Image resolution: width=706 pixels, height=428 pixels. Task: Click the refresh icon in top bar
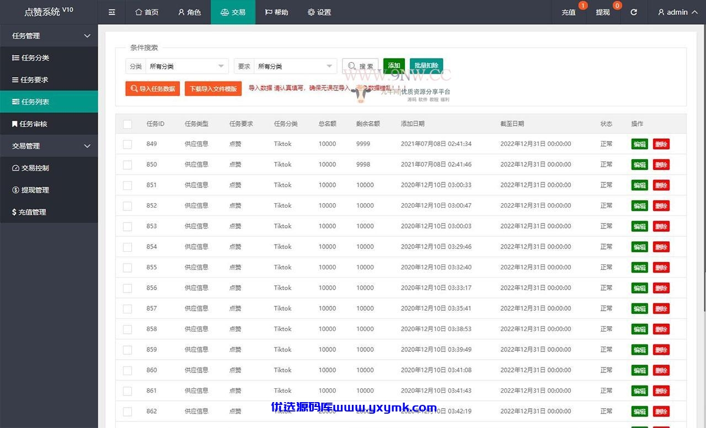[634, 12]
